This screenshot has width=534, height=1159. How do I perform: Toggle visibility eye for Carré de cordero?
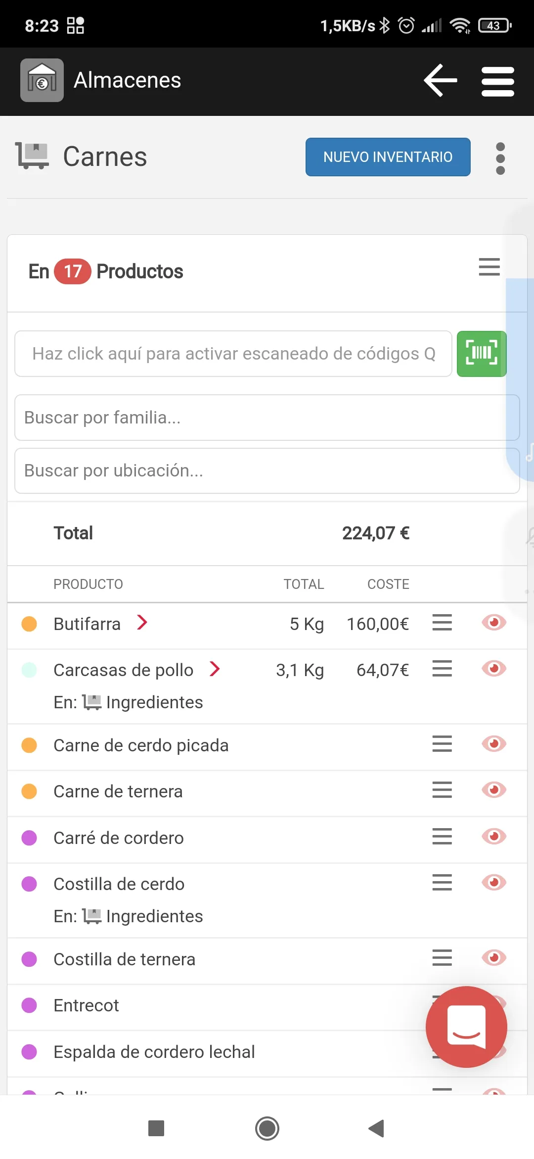tap(494, 836)
